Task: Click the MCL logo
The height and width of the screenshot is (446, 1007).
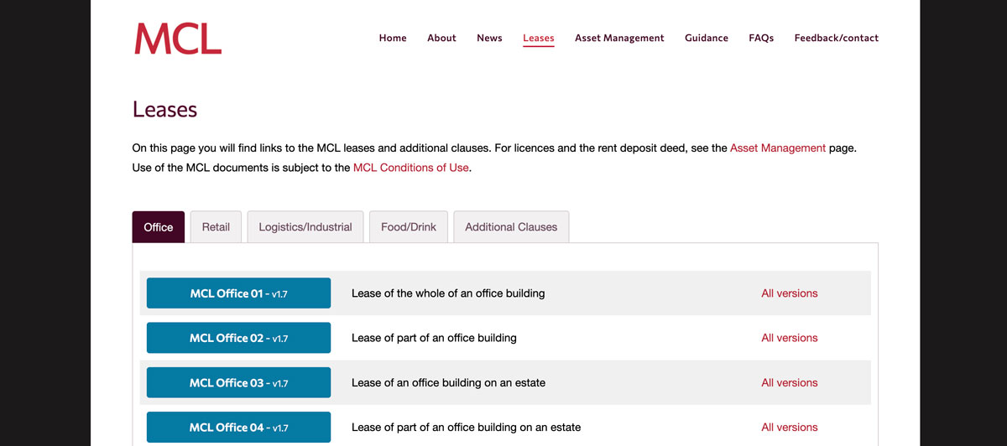Action: click(178, 39)
